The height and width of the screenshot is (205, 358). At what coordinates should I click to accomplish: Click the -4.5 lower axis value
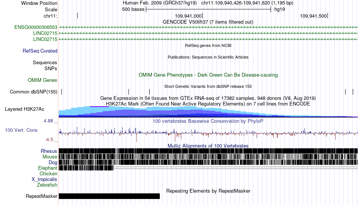[x=49, y=139]
